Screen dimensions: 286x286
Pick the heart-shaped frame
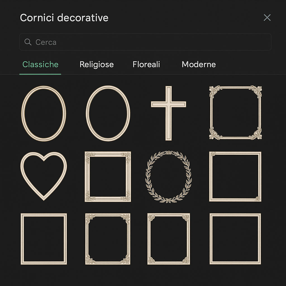click(44, 176)
